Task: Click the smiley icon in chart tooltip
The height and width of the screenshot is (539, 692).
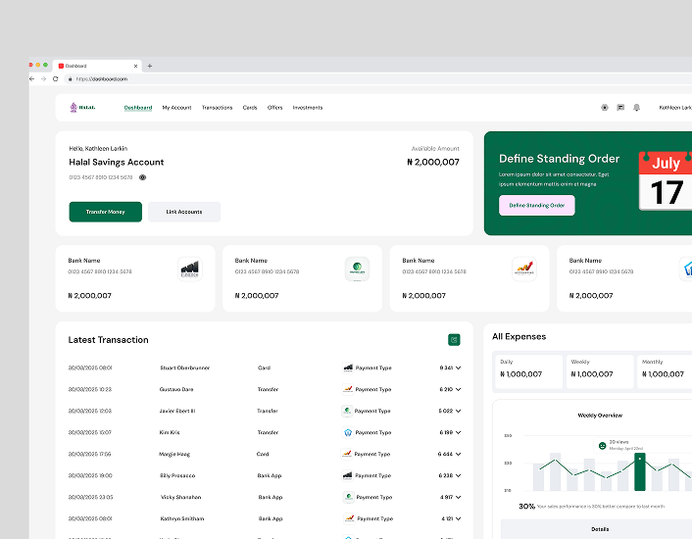Action: (x=602, y=446)
